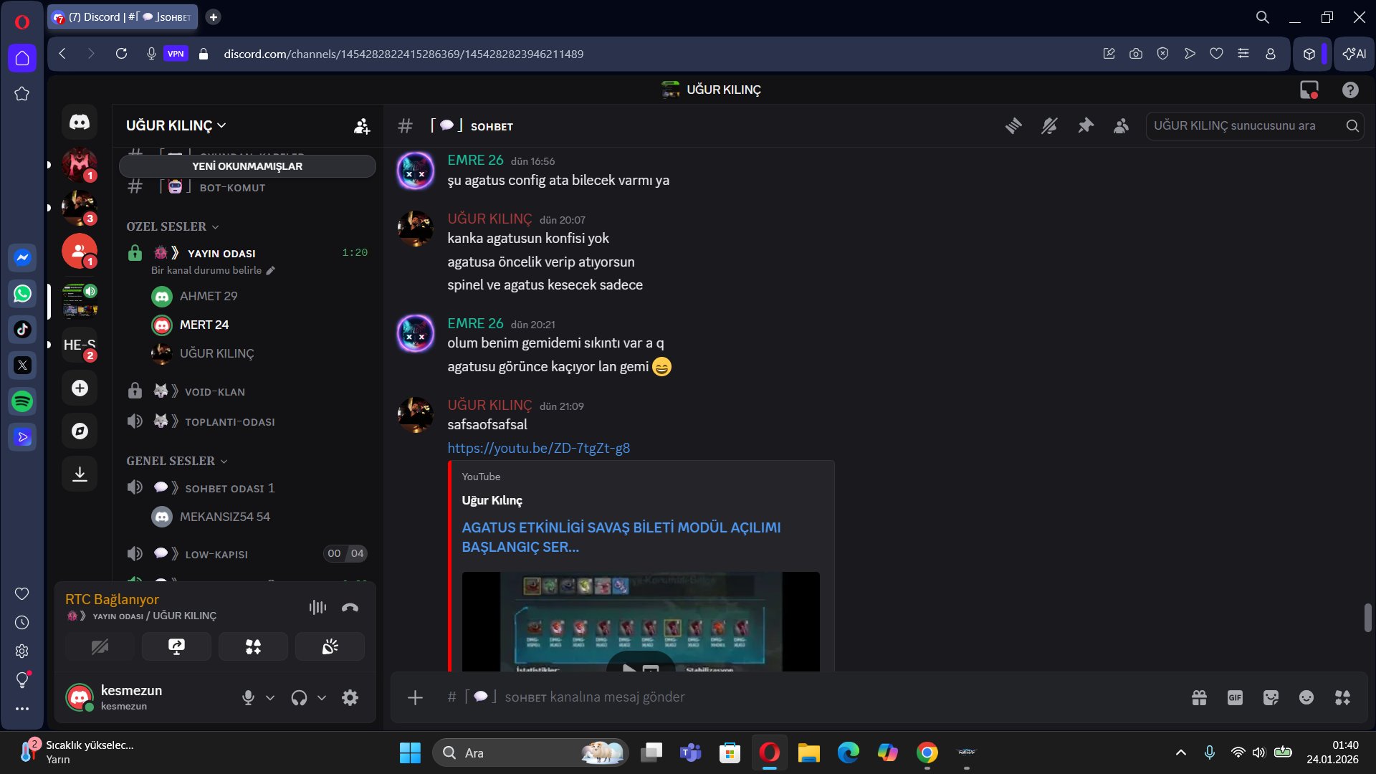Toggle Opera VPN badge
The image size is (1376, 774).
pos(176,54)
